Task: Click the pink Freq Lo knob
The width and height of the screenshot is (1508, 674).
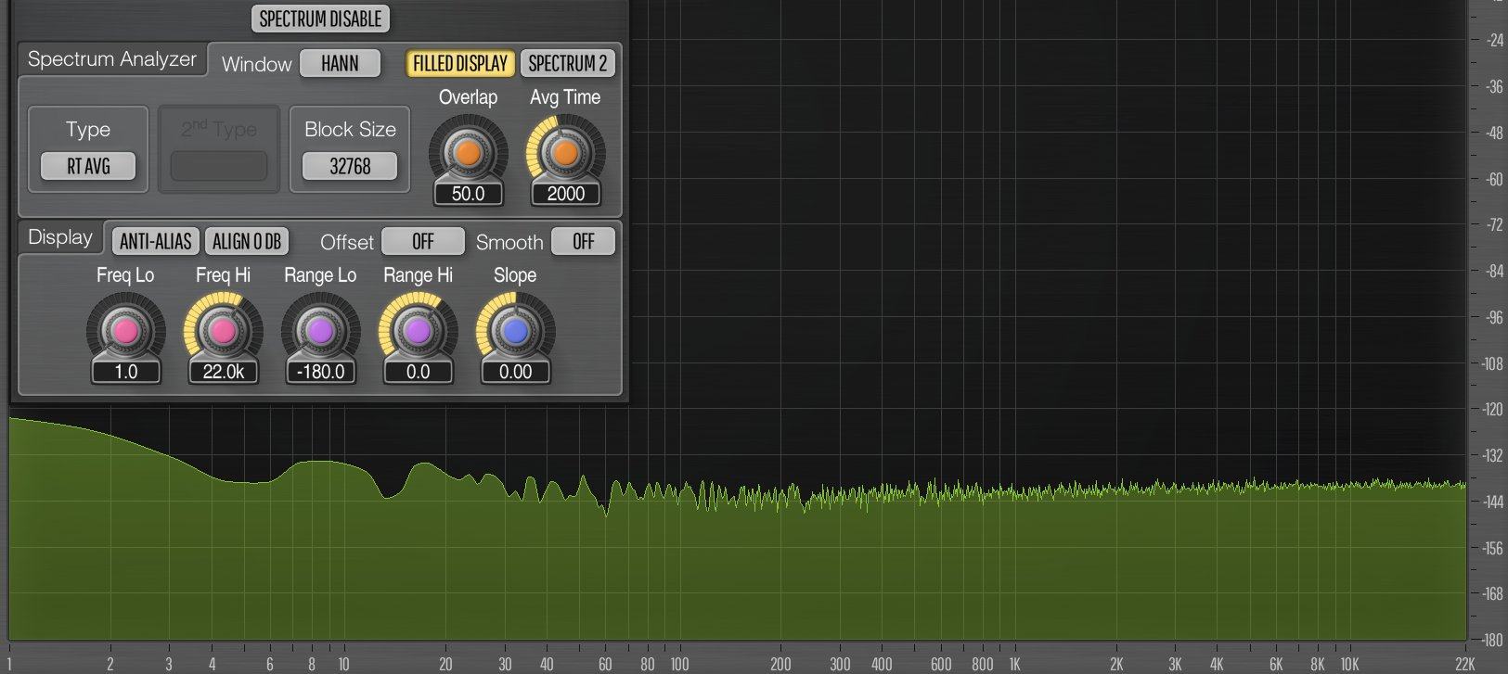Action: click(x=125, y=331)
